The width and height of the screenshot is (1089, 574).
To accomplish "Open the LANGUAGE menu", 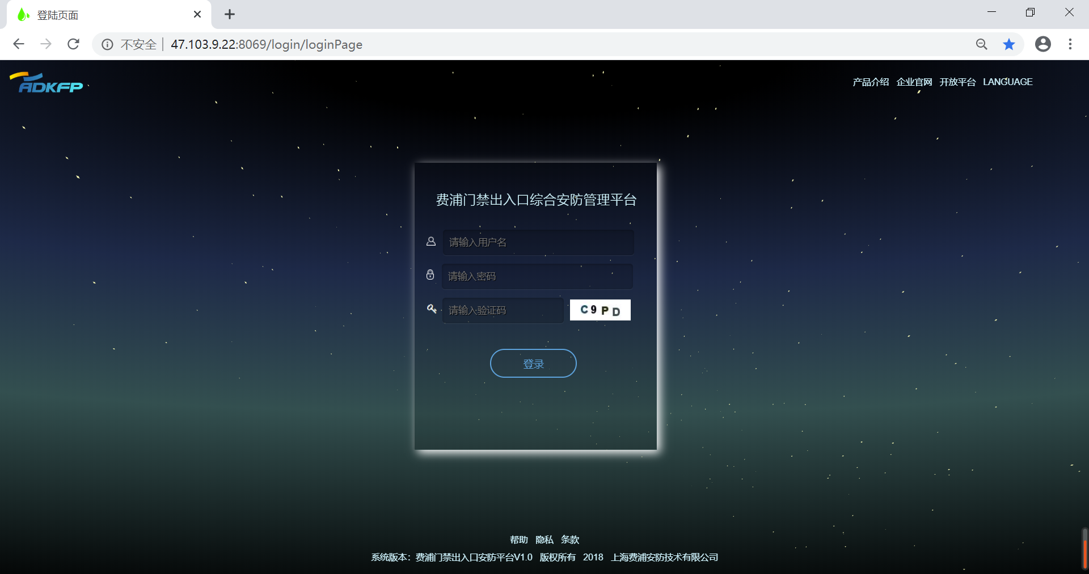I will (x=1007, y=82).
